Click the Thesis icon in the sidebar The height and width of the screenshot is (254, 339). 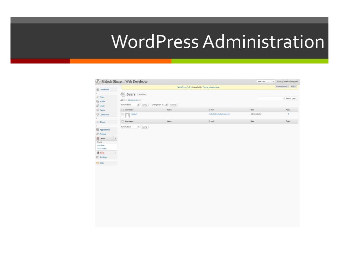click(x=98, y=122)
